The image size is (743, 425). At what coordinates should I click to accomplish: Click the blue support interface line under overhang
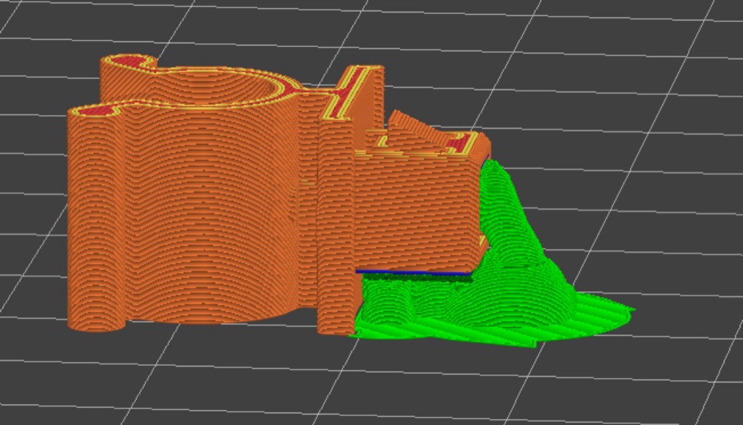coord(413,273)
